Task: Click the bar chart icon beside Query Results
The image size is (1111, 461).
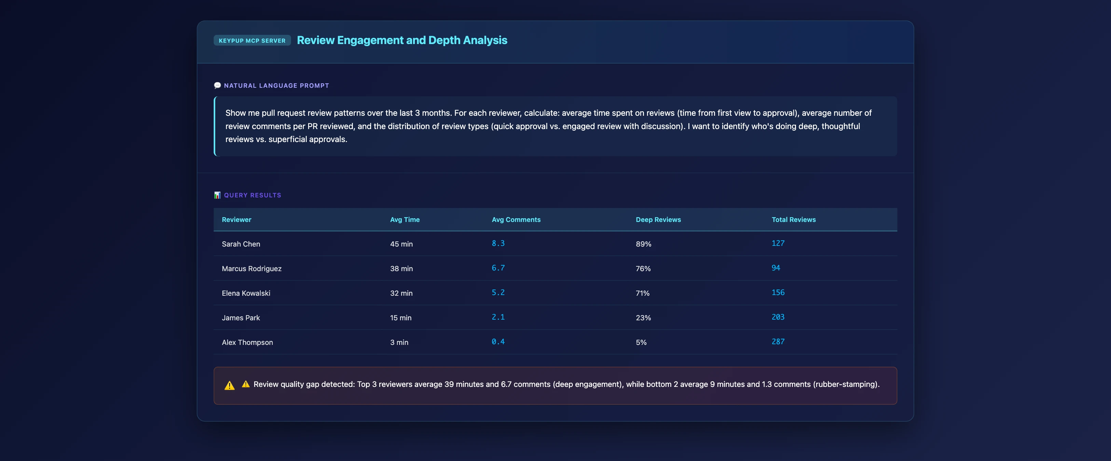Action: tap(217, 195)
